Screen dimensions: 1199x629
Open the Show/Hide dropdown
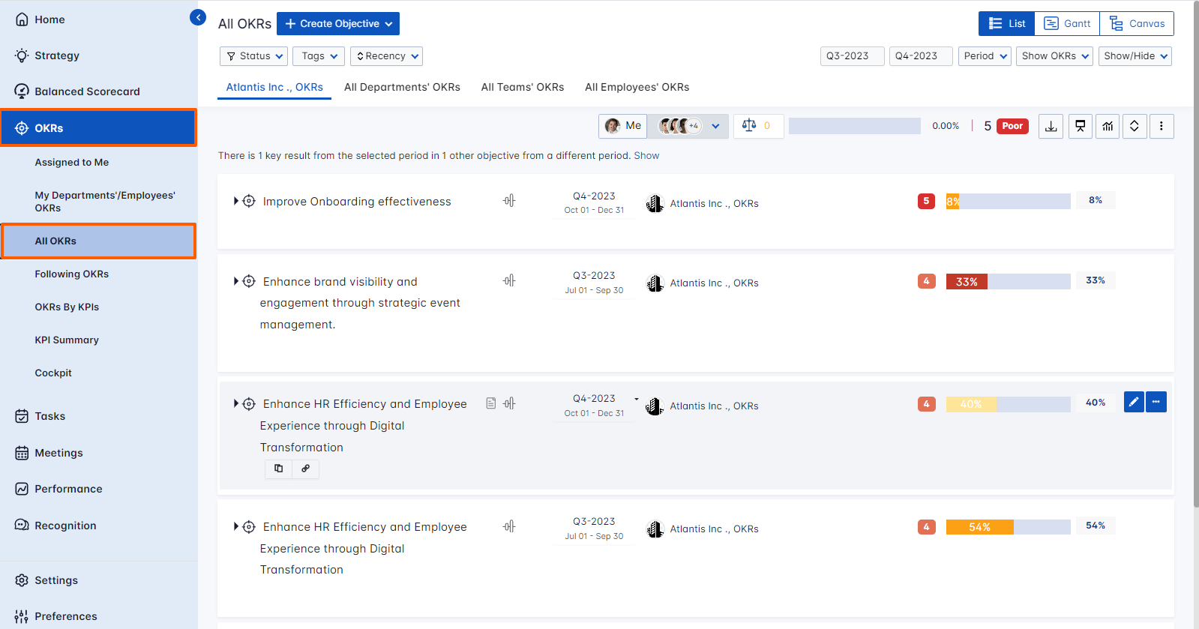coord(1135,56)
